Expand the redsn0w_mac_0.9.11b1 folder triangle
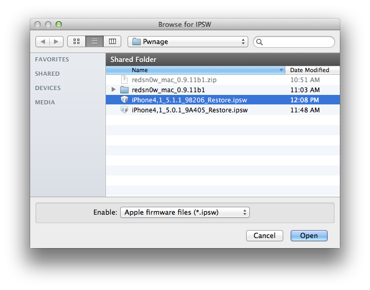The image size is (370, 290). point(113,90)
